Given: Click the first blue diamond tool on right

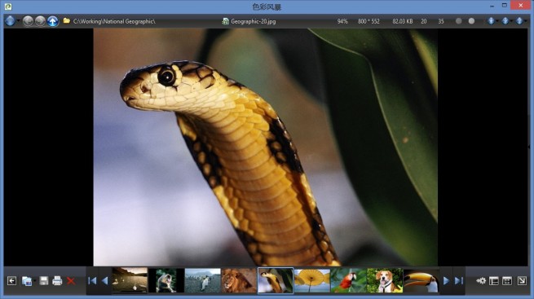Looking at the screenshot, I should [x=491, y=21].
